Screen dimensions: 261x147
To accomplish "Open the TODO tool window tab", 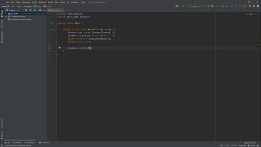I will [x=18, y=143].
